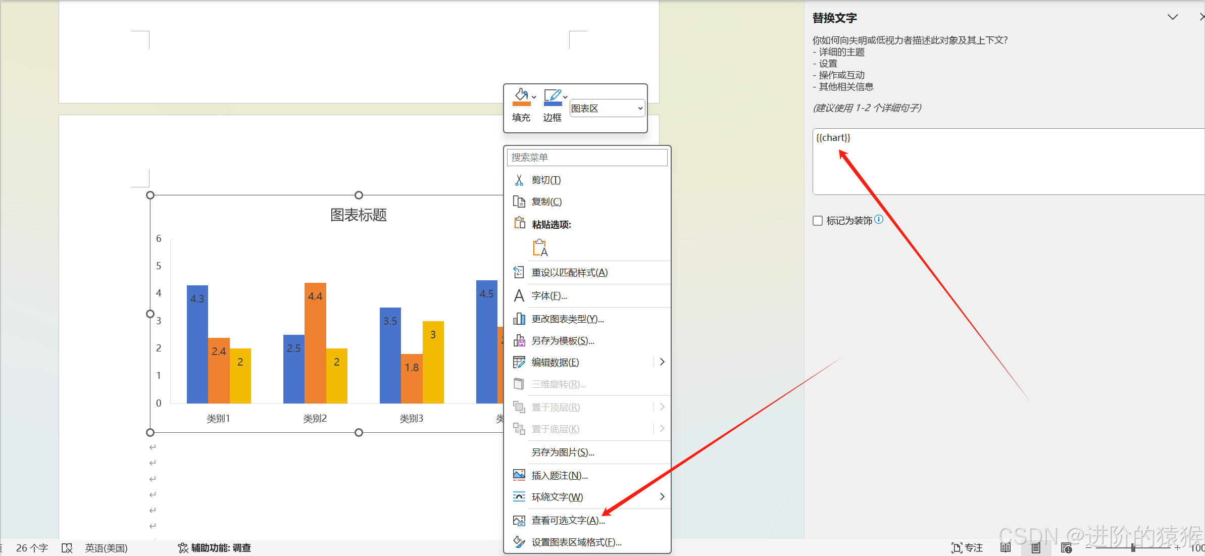Click 英语(美国) language indicator
Viewport: 1205px width, 556px height.
pyautogui.click(x=106, y=548)
